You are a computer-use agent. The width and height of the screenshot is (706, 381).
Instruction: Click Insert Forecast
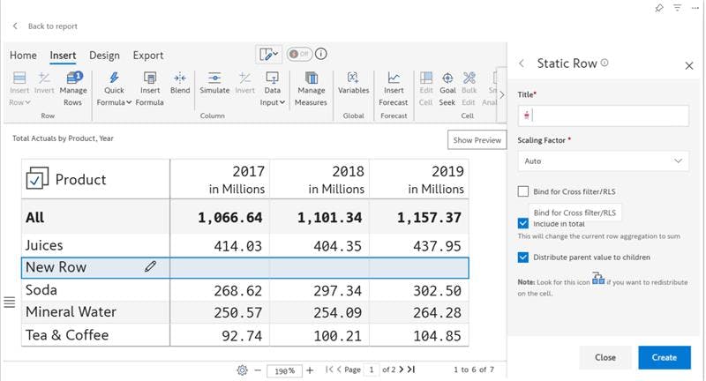click(394, 89)
